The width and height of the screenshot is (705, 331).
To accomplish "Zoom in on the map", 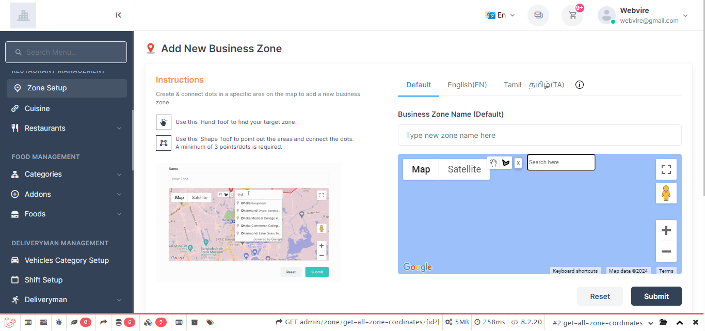I will [x=666, y=230].
